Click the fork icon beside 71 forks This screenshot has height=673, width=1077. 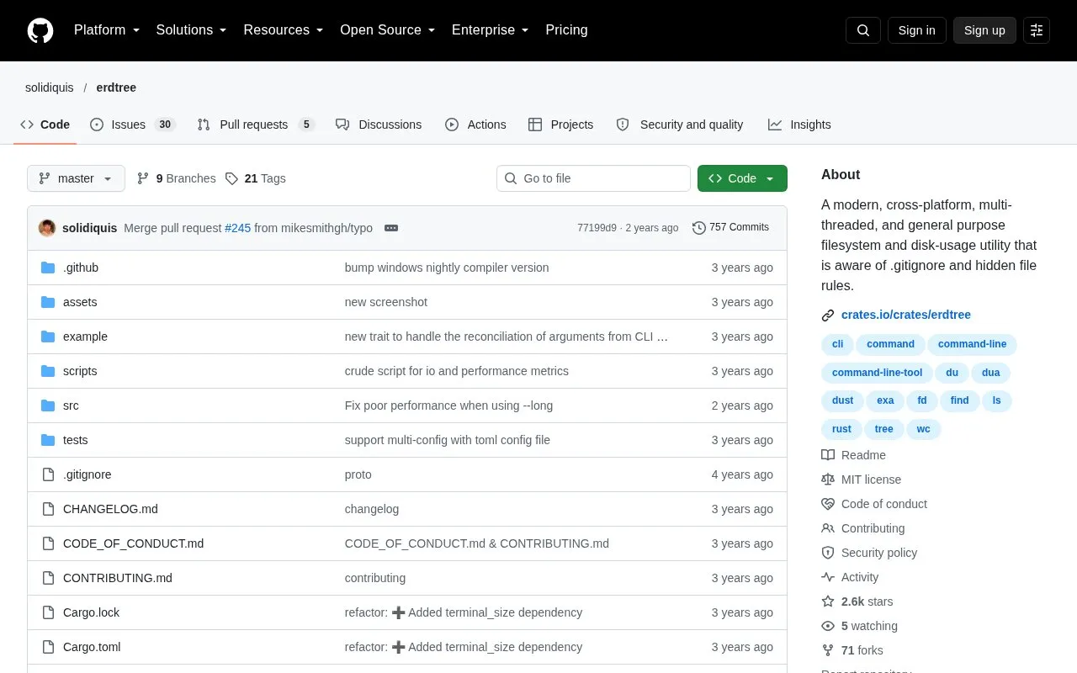828,650
